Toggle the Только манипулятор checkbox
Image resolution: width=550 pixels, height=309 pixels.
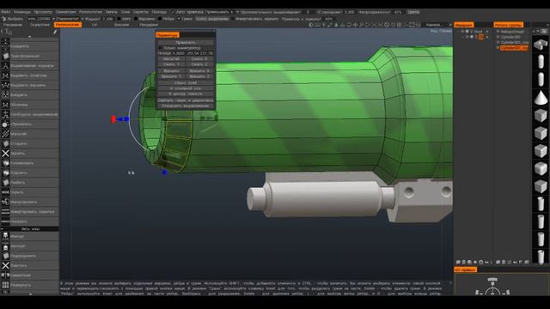click(161, 48)
